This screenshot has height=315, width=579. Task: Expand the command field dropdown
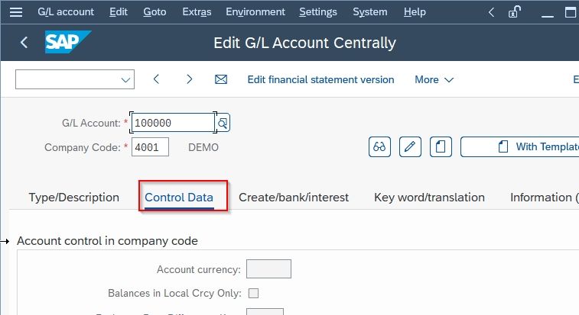tap(125, 79)
